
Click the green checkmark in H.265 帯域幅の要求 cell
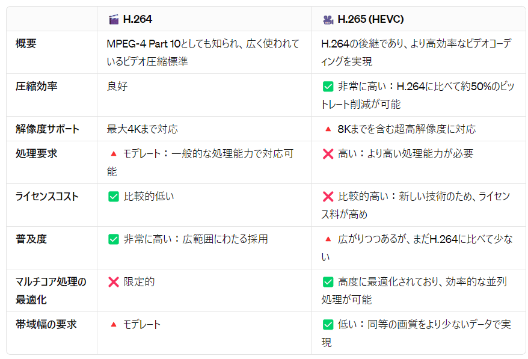(328, 325)
